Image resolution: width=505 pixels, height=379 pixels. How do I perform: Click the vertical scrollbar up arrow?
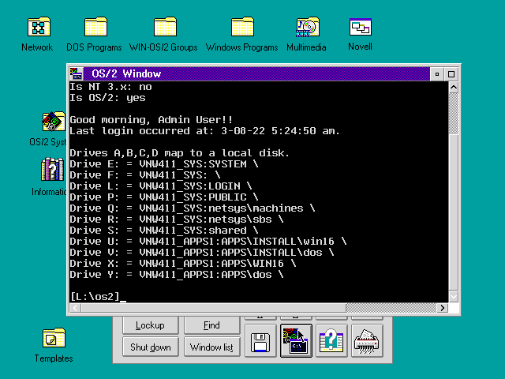coord(454,87)
